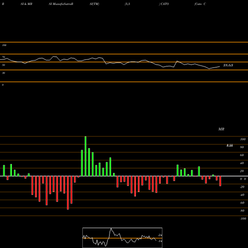Click the 'SI(TM)' header label
This screenshot has width=248, height=248.
pyautogui.click(x=94, y=4)
